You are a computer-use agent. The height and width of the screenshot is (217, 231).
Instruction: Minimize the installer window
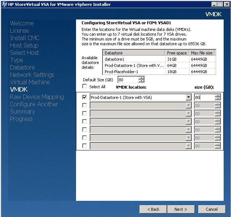[x=214, y=4]
